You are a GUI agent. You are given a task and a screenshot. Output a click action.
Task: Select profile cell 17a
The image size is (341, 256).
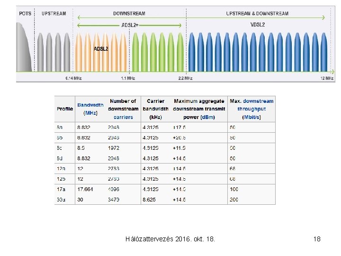(61, 189)
